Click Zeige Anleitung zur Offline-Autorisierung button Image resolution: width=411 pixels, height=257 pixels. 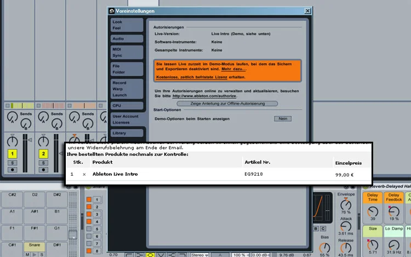coord(227,103)
